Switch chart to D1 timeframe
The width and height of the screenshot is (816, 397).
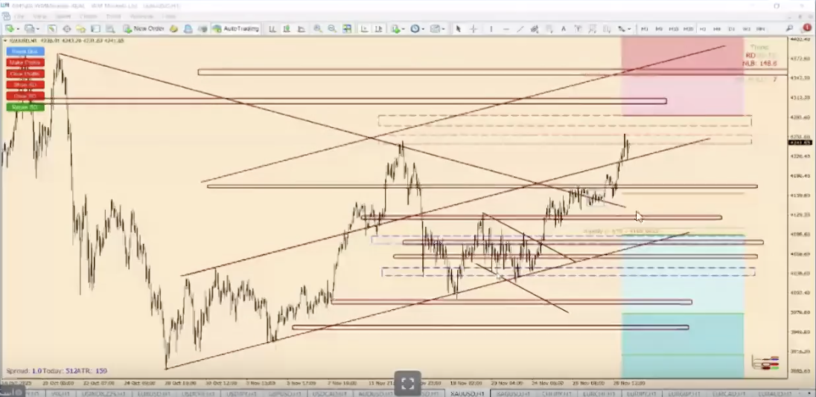(732, 29)
